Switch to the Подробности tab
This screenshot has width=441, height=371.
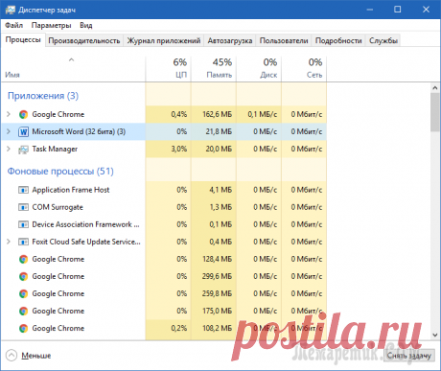pyautogui.click(x=338, y=41)
